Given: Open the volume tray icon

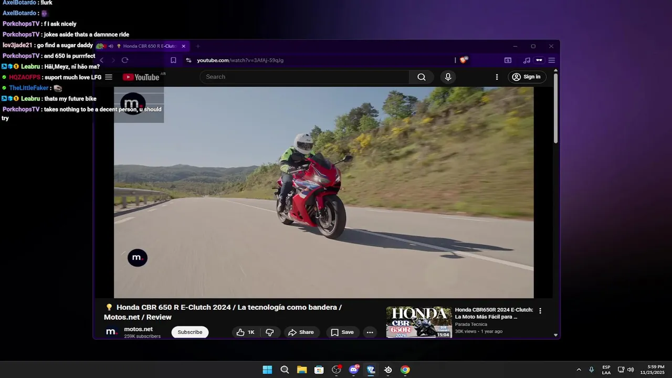Looking at the screenshot, I should point(631,370).
